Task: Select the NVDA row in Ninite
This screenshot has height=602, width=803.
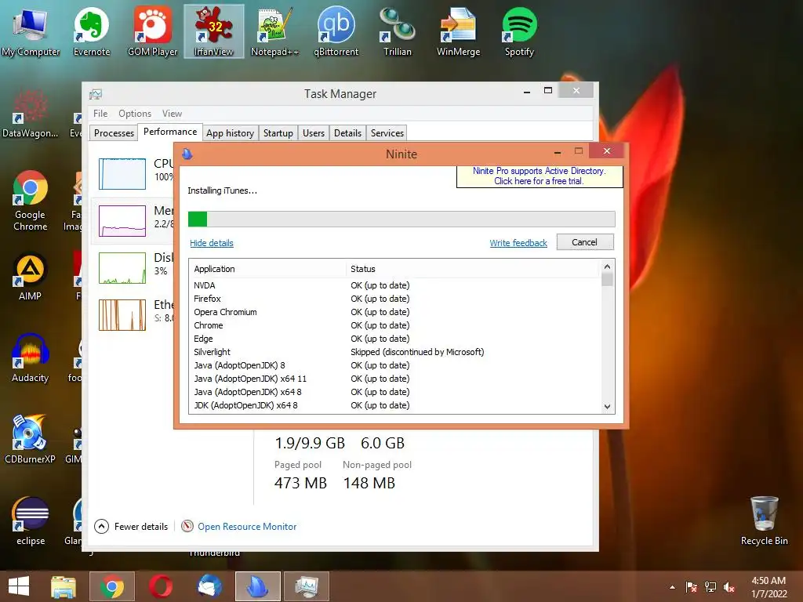Action: click(x=395, y=285)
